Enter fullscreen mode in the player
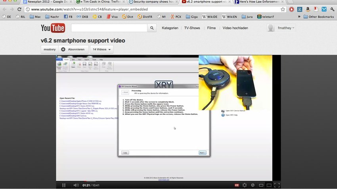Screen dimensions: 337x189 [x=277, y=185]
